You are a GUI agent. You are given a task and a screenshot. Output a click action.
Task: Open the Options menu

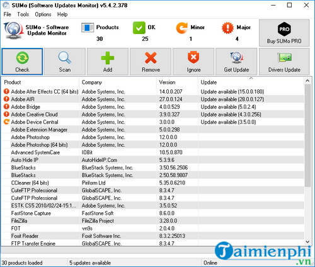[43, 14]
